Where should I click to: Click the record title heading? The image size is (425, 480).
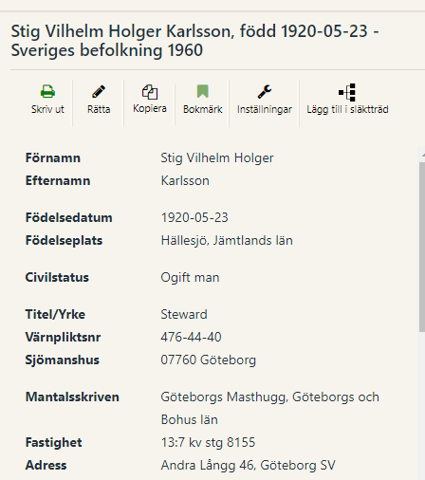tap(194, 41)
